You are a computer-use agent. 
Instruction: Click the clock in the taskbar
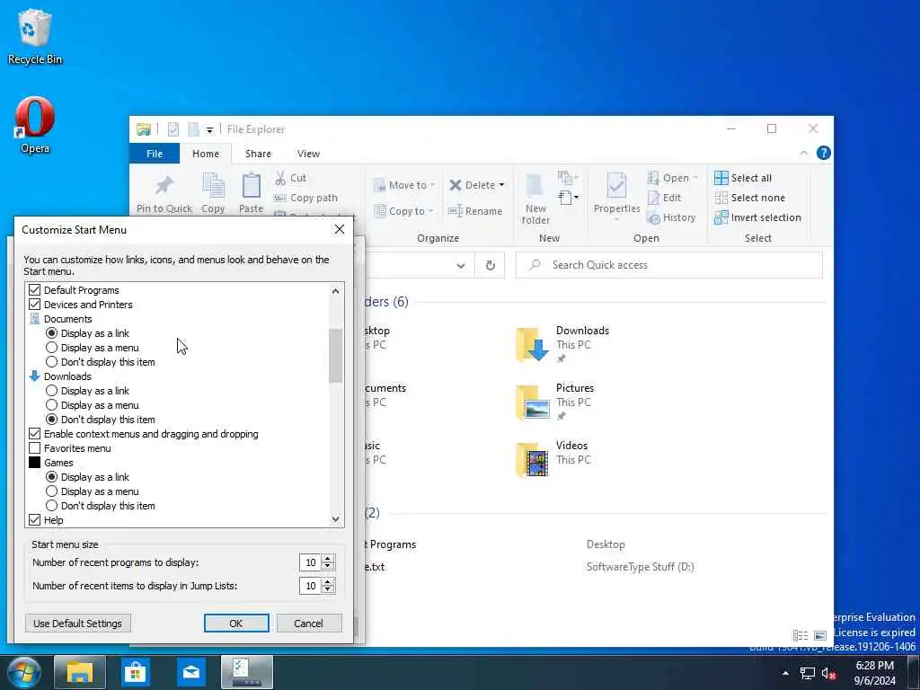click(875, 673)
